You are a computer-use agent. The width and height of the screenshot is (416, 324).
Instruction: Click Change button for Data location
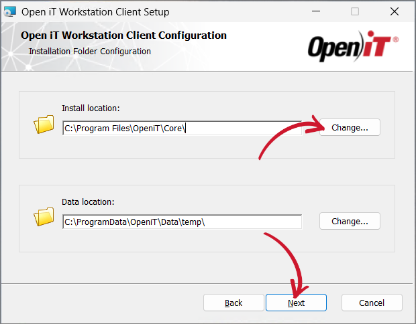pos(350,221)
